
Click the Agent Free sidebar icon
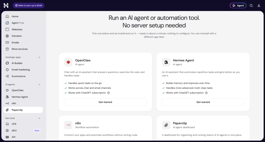coord(7,23)
